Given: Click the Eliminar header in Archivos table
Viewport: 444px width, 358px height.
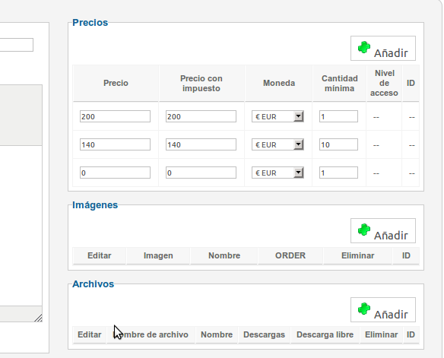Looking at the screenshot, I should point(381,334).
